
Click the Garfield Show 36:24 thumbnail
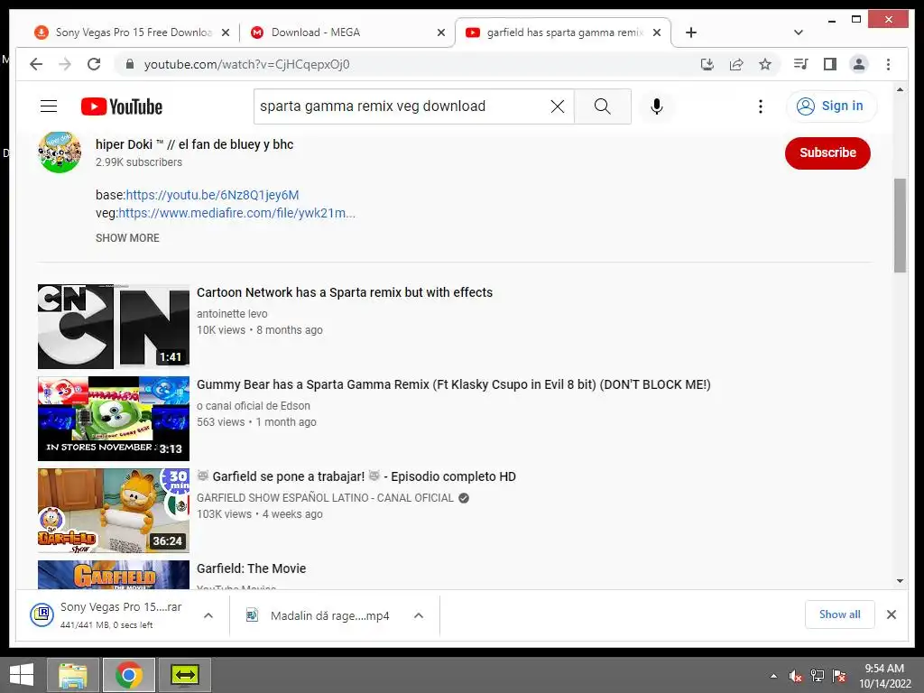(x=114, y=511)
